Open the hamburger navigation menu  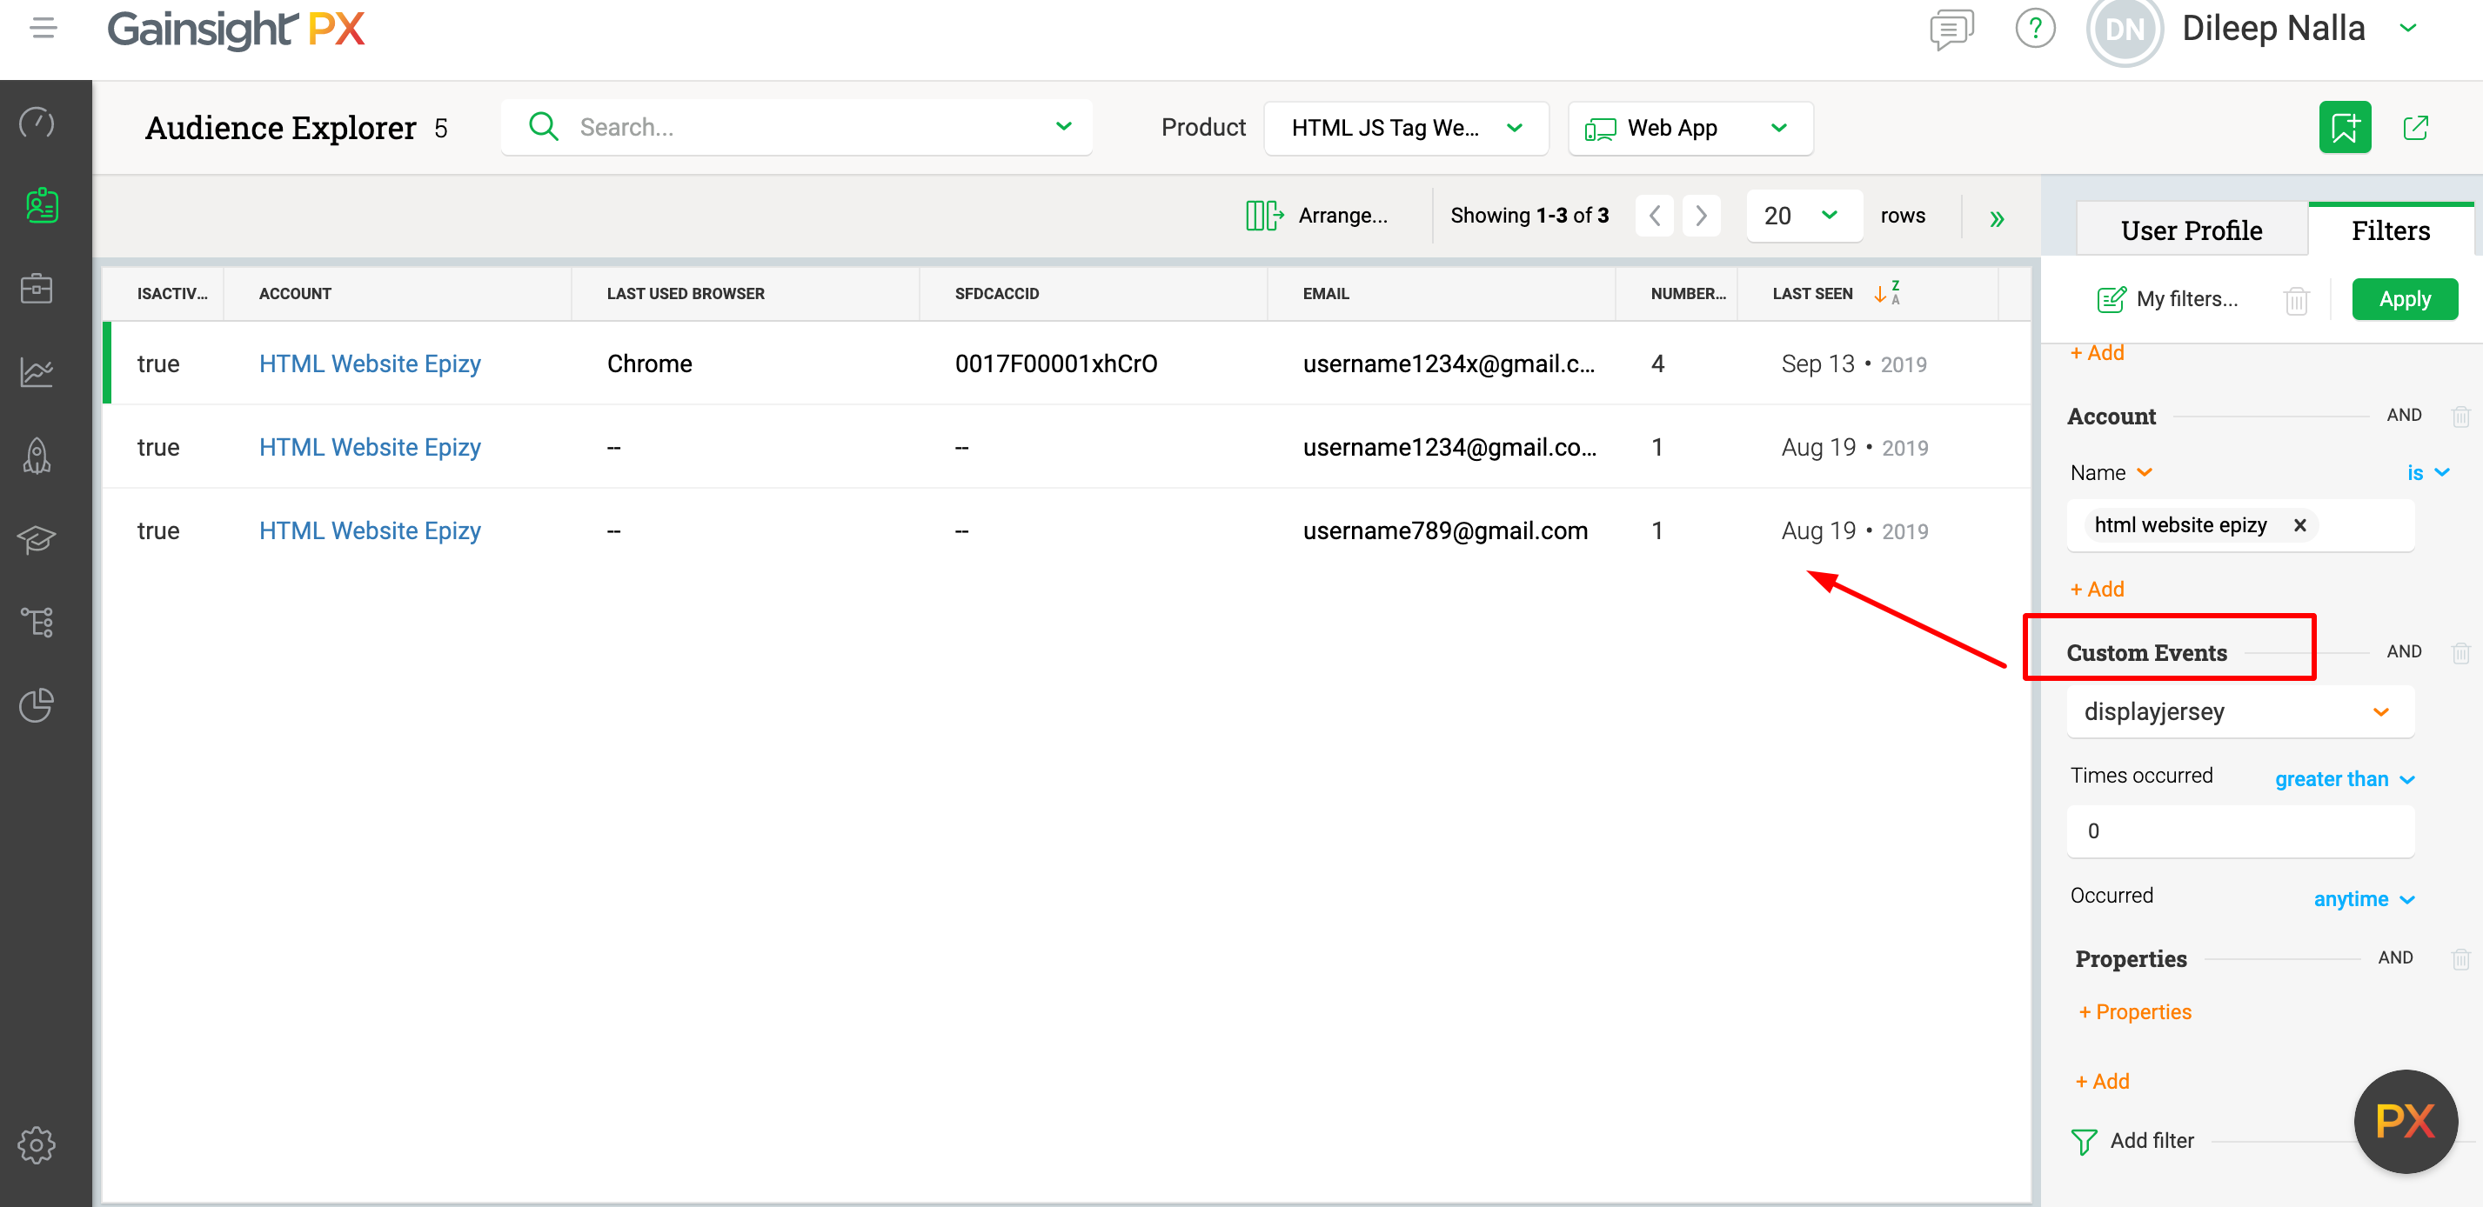[x=44, y=28]
